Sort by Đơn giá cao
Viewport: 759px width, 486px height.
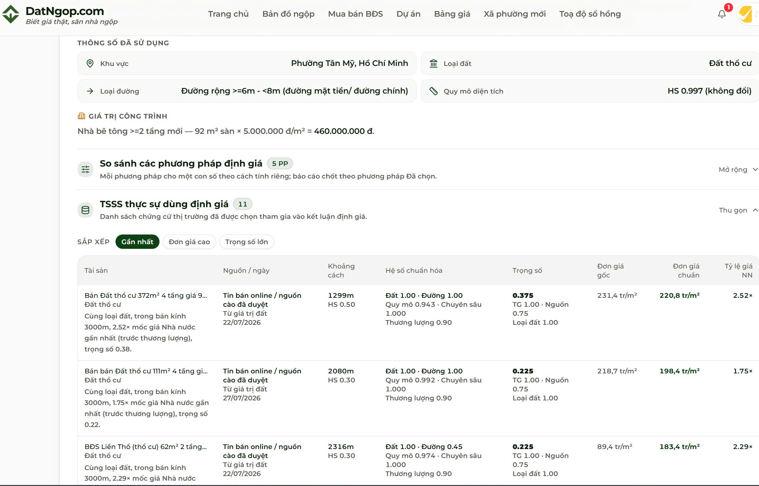[x=189, y=242]
